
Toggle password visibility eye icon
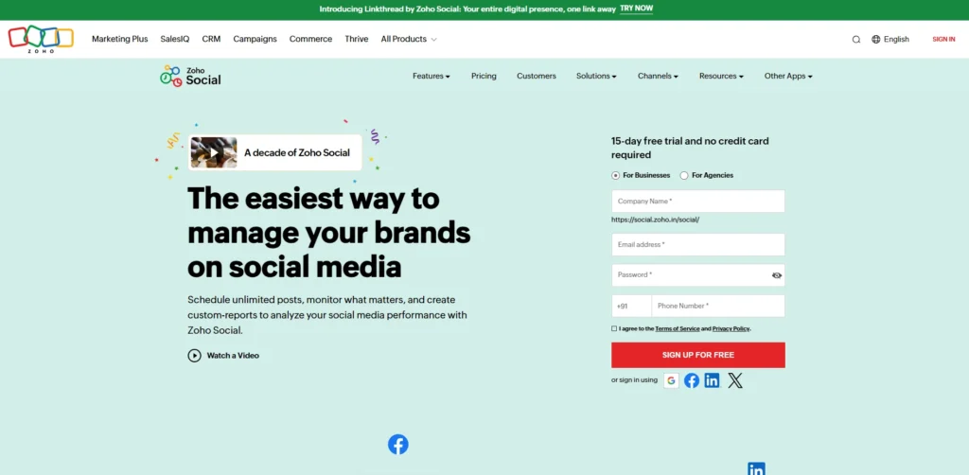pyautogui.click(x=777, y=275)
